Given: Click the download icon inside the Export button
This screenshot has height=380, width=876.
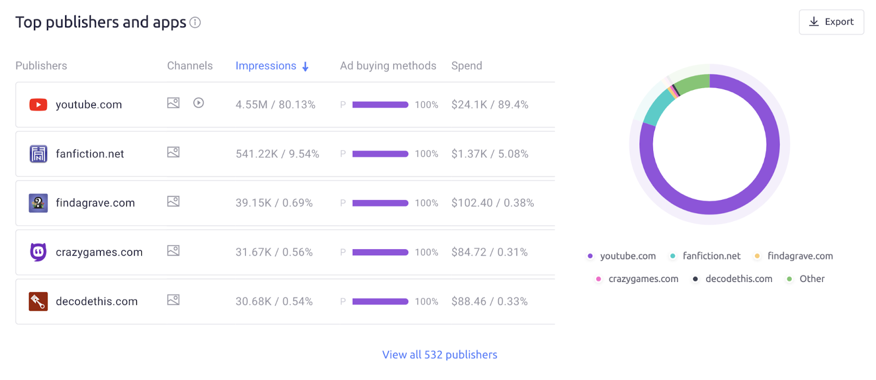Looking at the screenshot, I should click(814, 21).
